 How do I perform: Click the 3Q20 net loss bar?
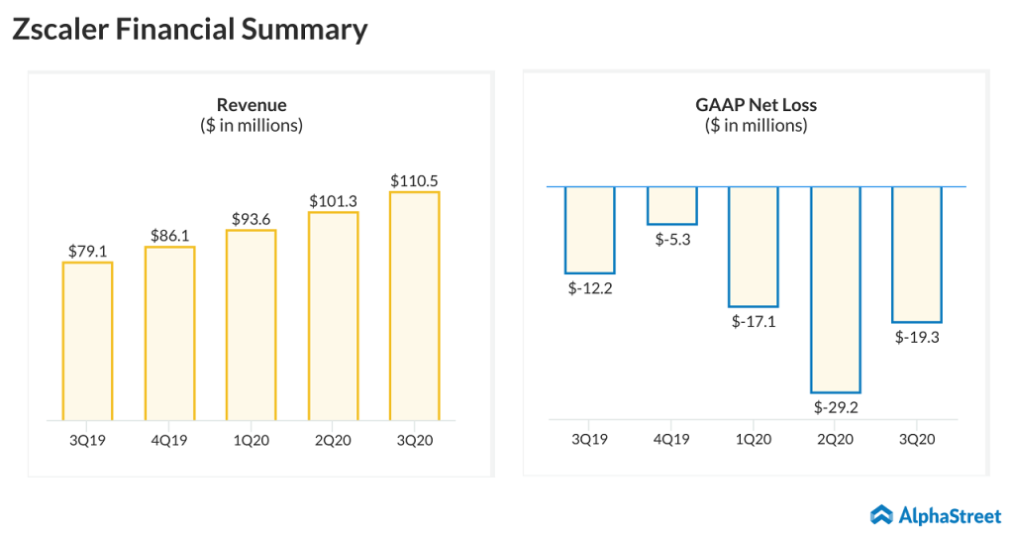click(x=917, y=254)
